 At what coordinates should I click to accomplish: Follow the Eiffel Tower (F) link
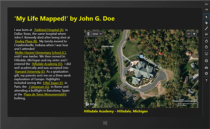[x=53, y=83]
